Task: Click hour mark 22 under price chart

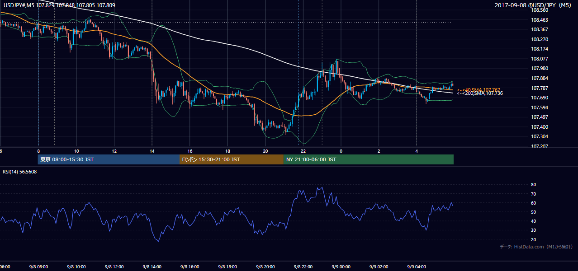Action: click(303, 151)
